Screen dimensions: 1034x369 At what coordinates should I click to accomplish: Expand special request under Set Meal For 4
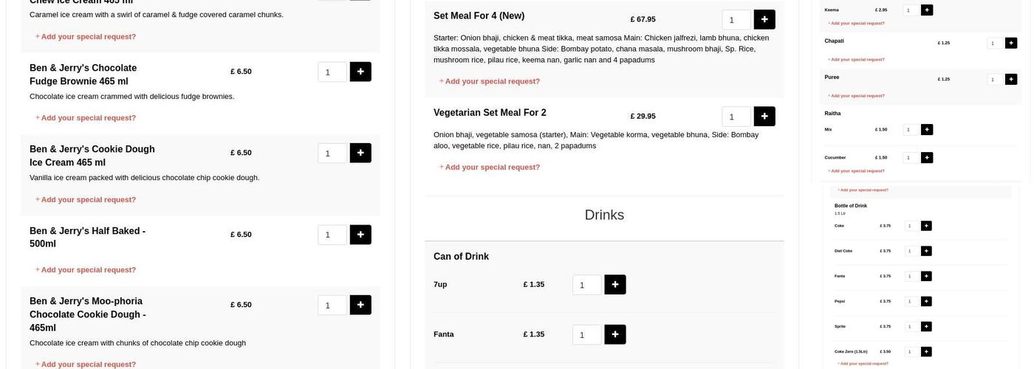(x=492, y=81)
